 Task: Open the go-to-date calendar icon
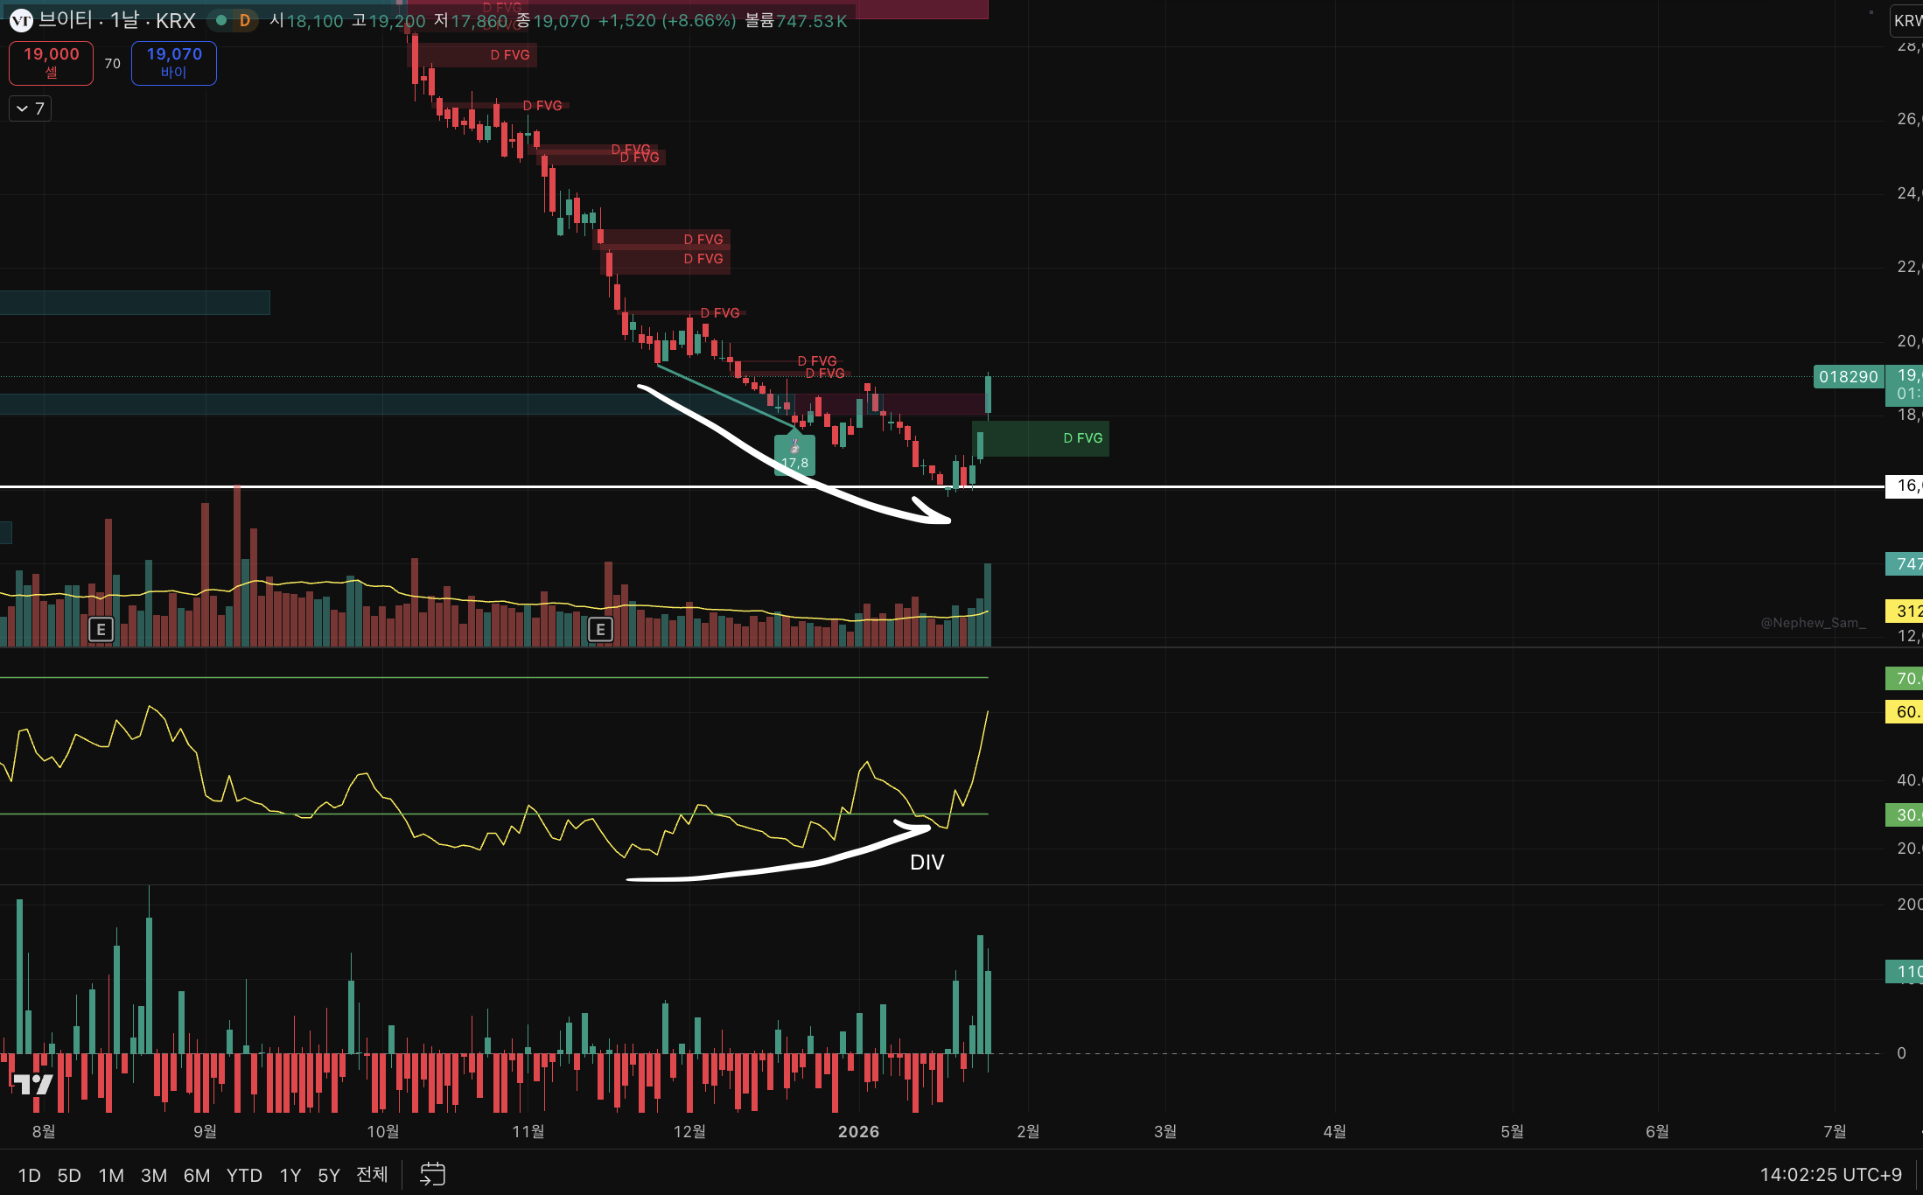(432, 1174)
